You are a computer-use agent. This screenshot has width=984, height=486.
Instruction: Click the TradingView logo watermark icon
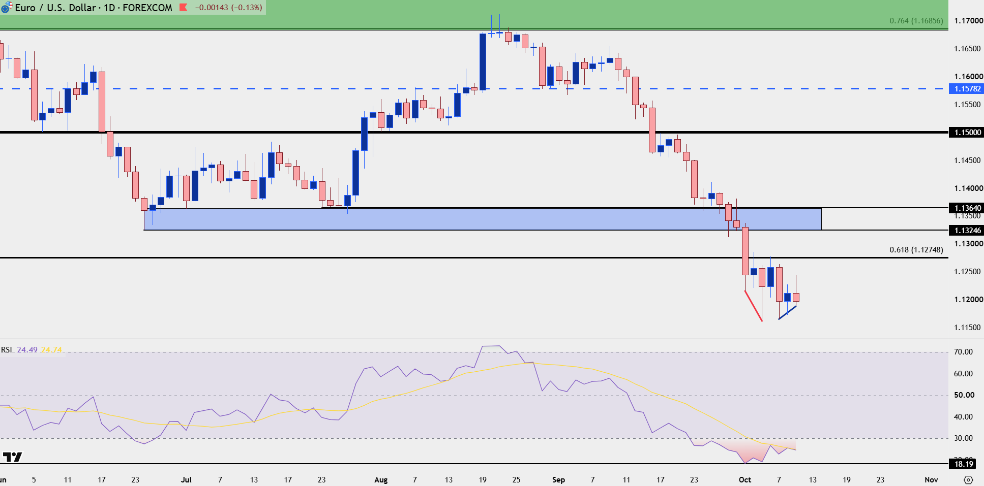12,457
